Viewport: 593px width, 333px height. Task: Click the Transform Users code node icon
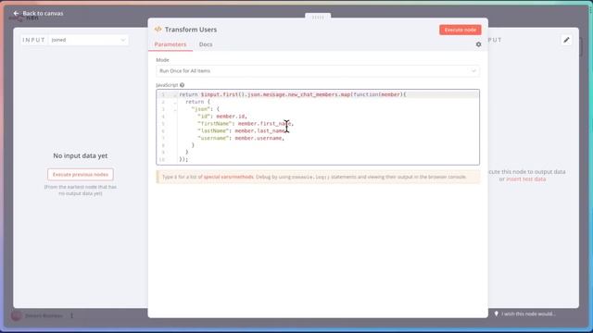coord(158,30)
